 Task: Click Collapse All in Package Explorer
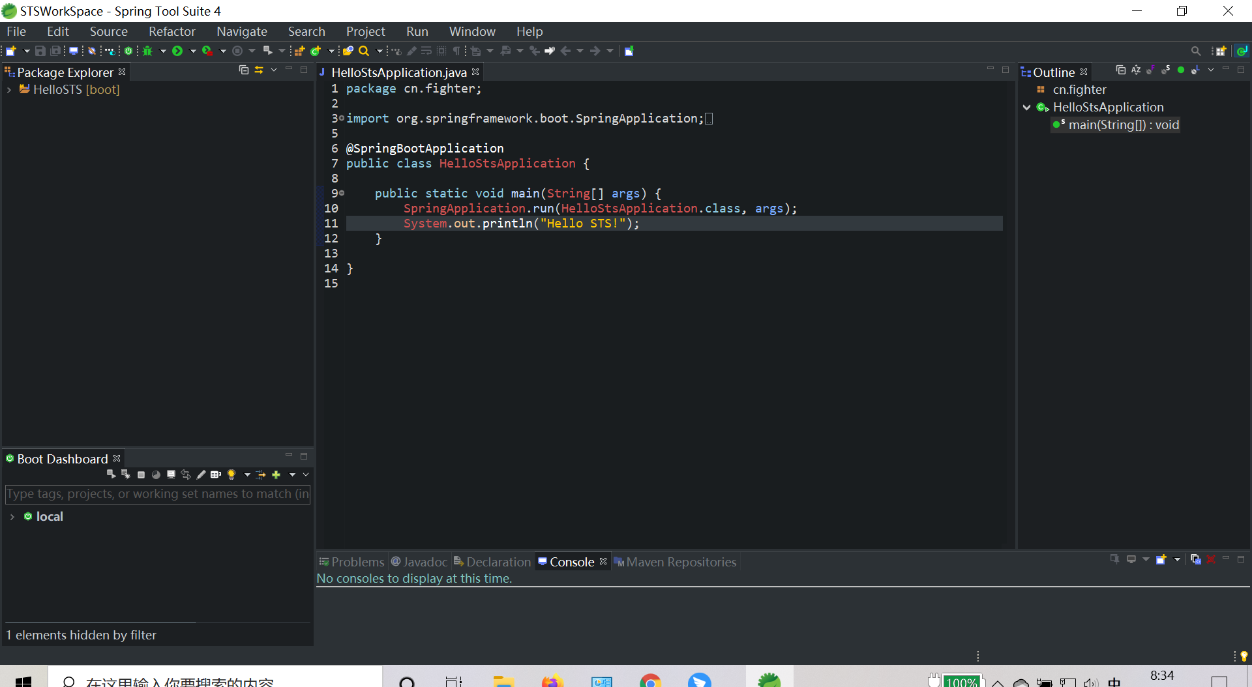[x=244, y=70]
